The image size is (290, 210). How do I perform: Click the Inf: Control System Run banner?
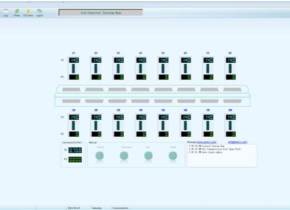click(101, 13)
